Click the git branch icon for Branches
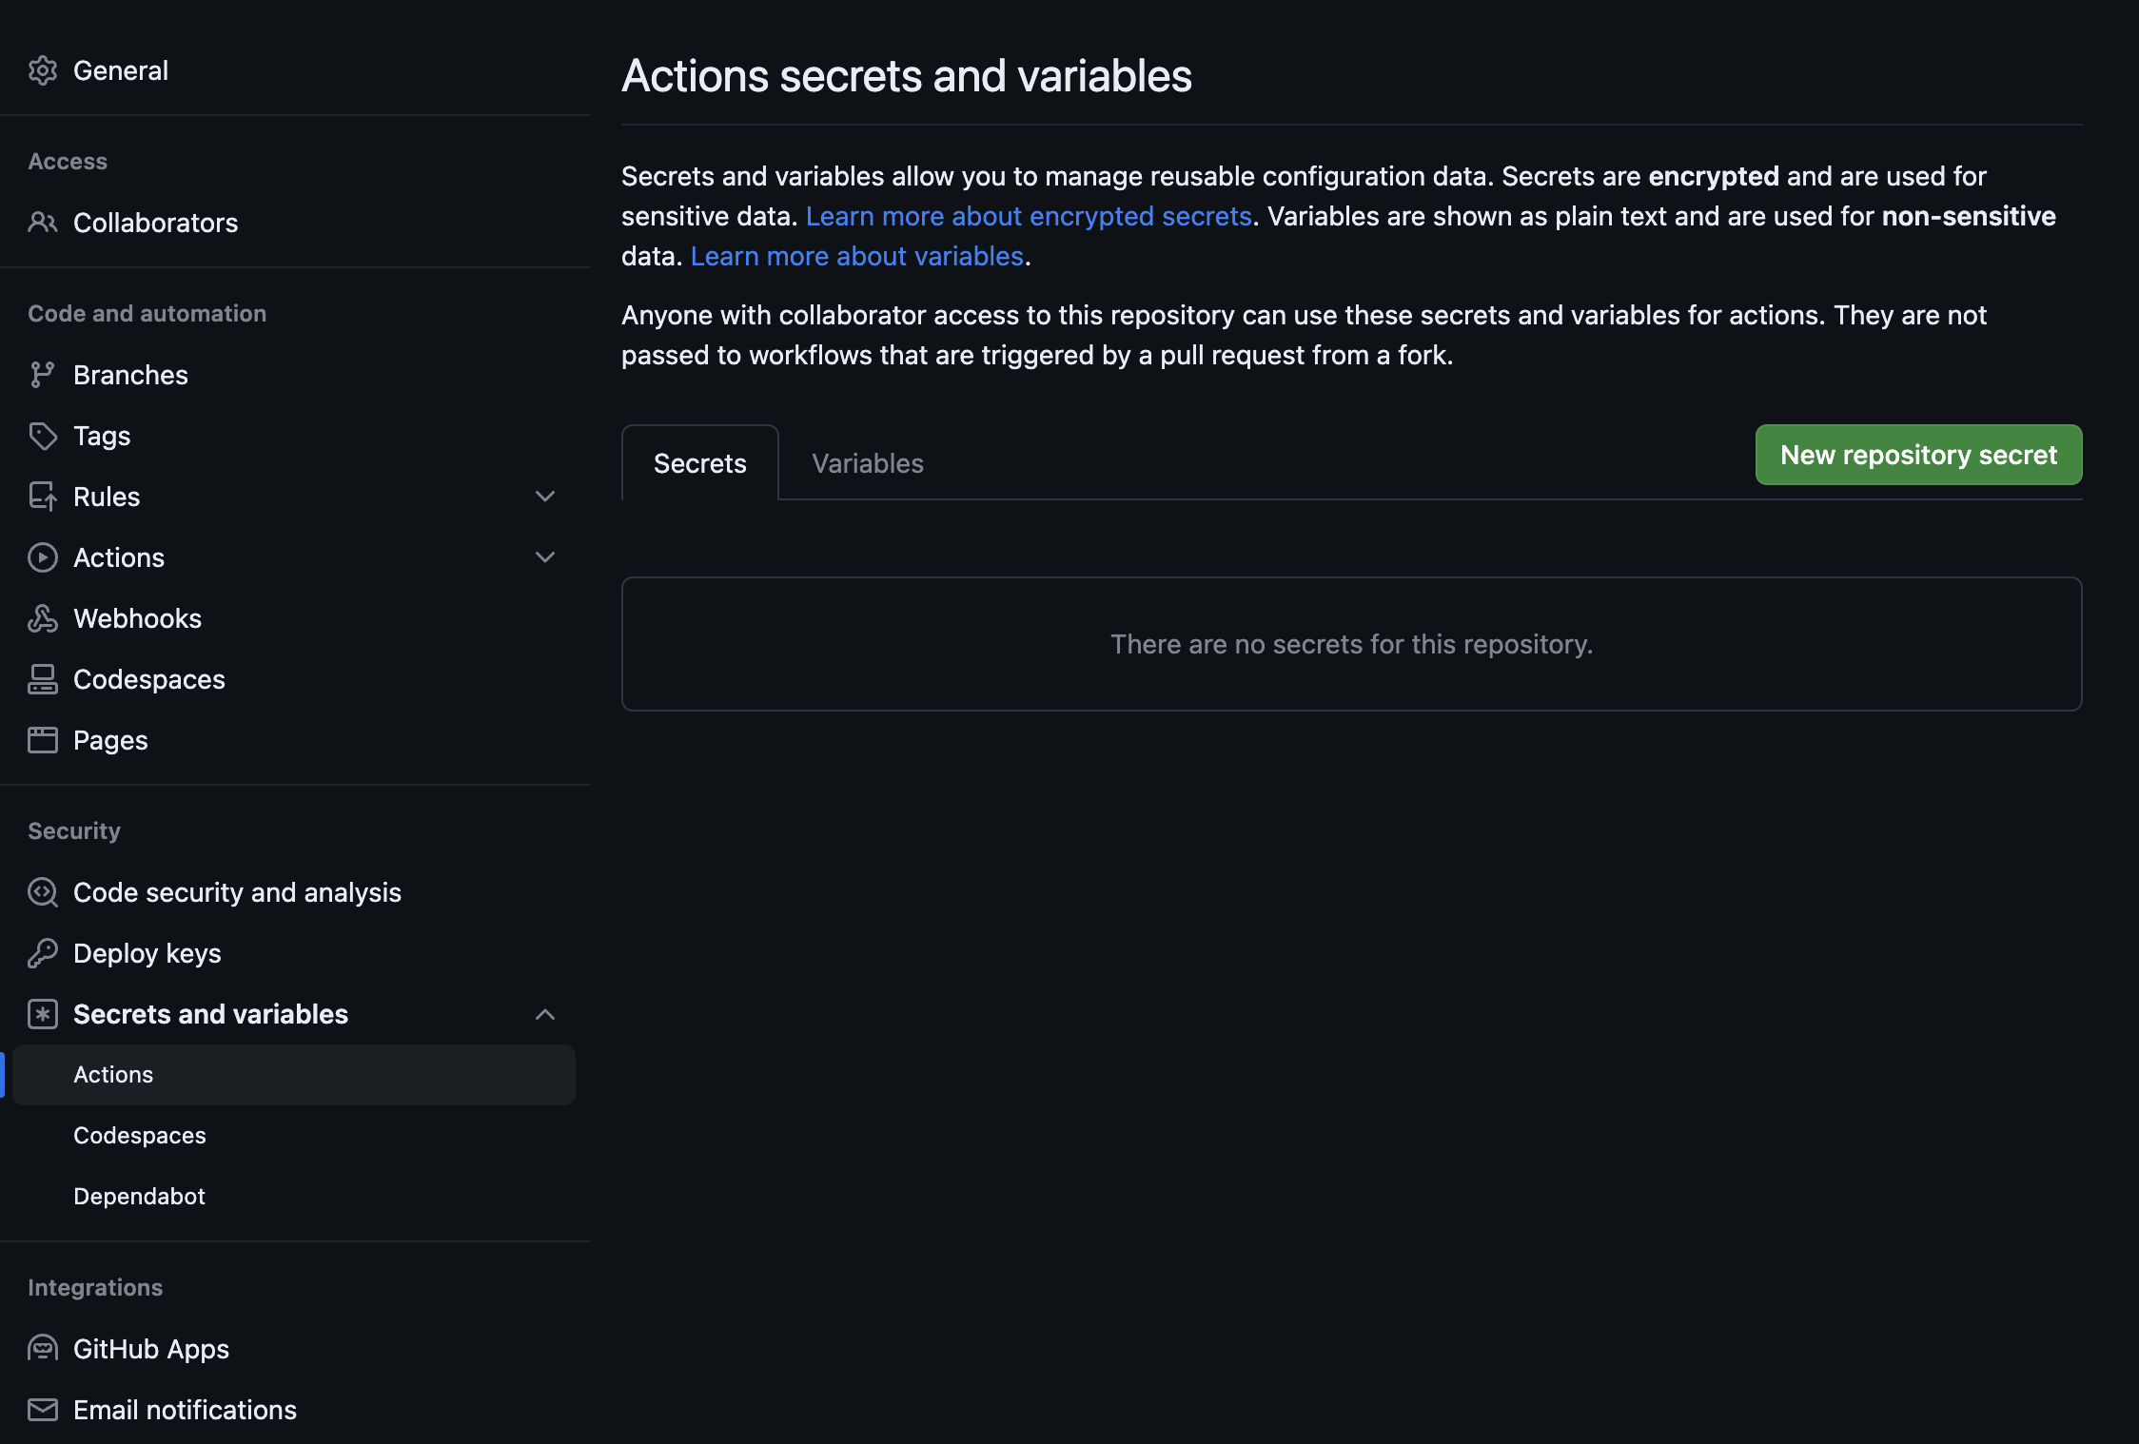The height and width of the screenshot is (1444, 2139). click(43, 375)
